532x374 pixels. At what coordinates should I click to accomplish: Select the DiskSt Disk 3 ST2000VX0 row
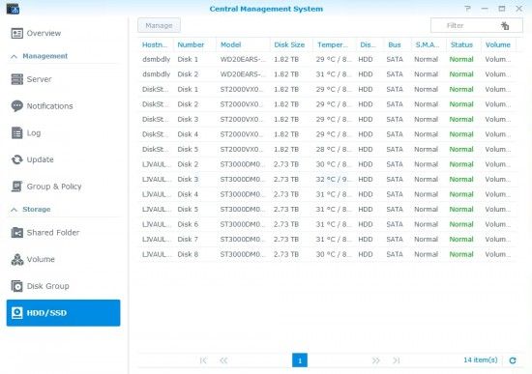click(327, 120)
